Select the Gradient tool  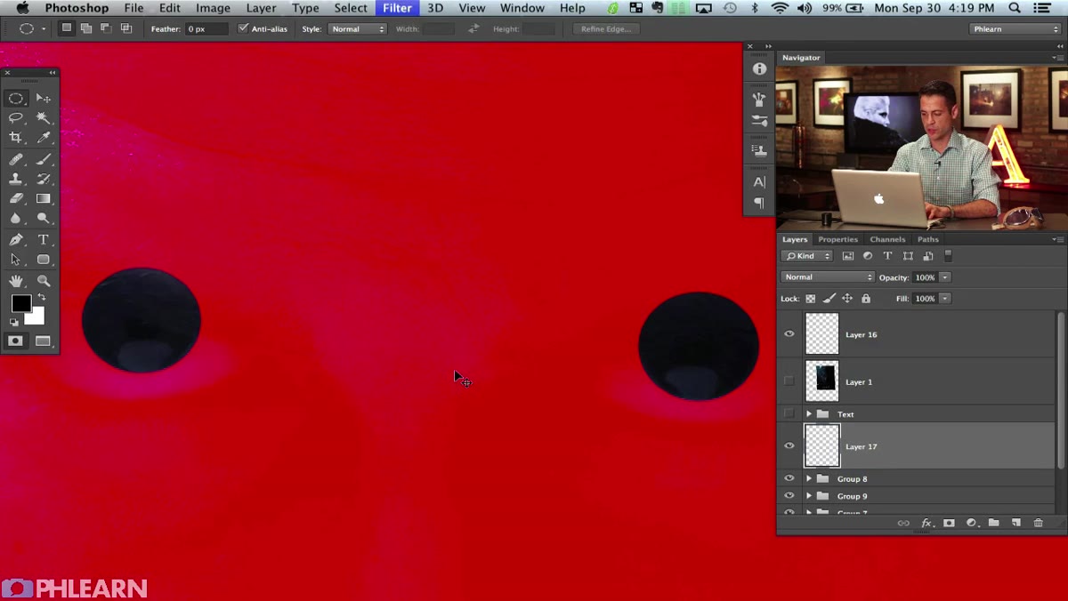coord(43,198)
